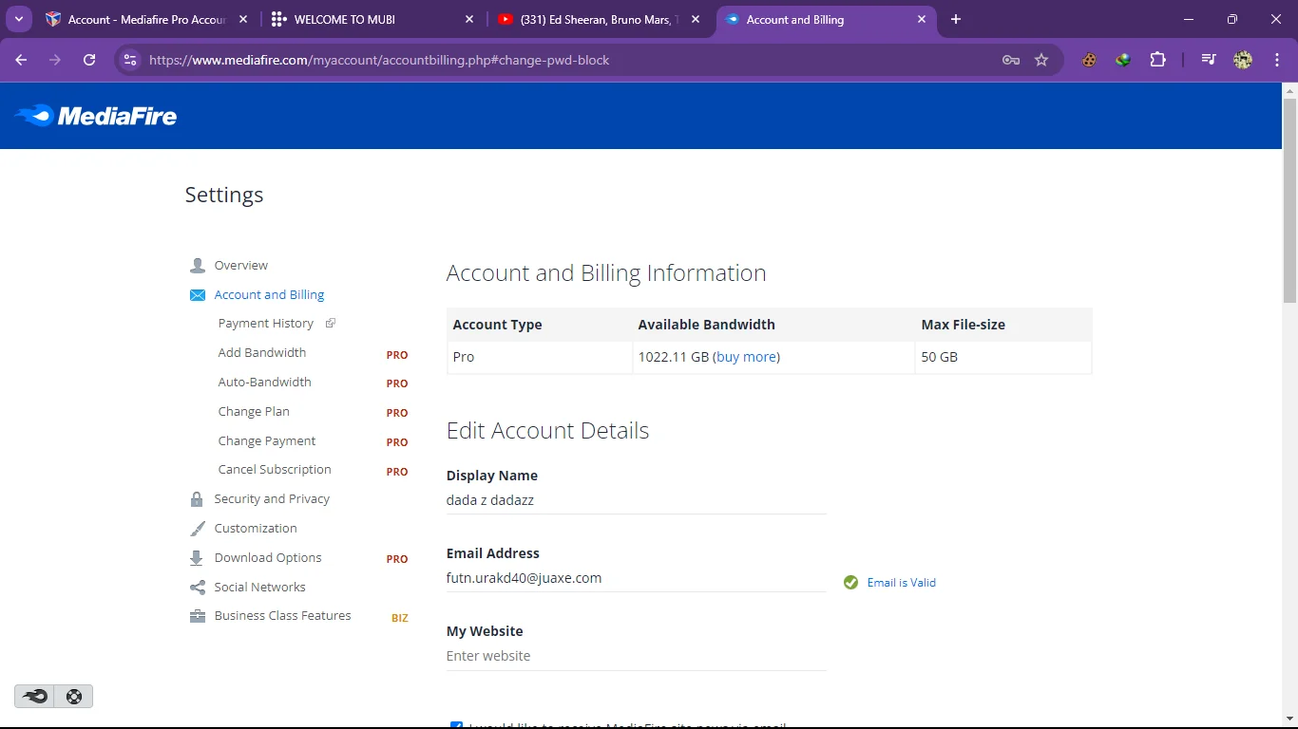This screenshot has width=1298, height=729.
Task: Click the buy more bandwidth link
Action: 747,357
